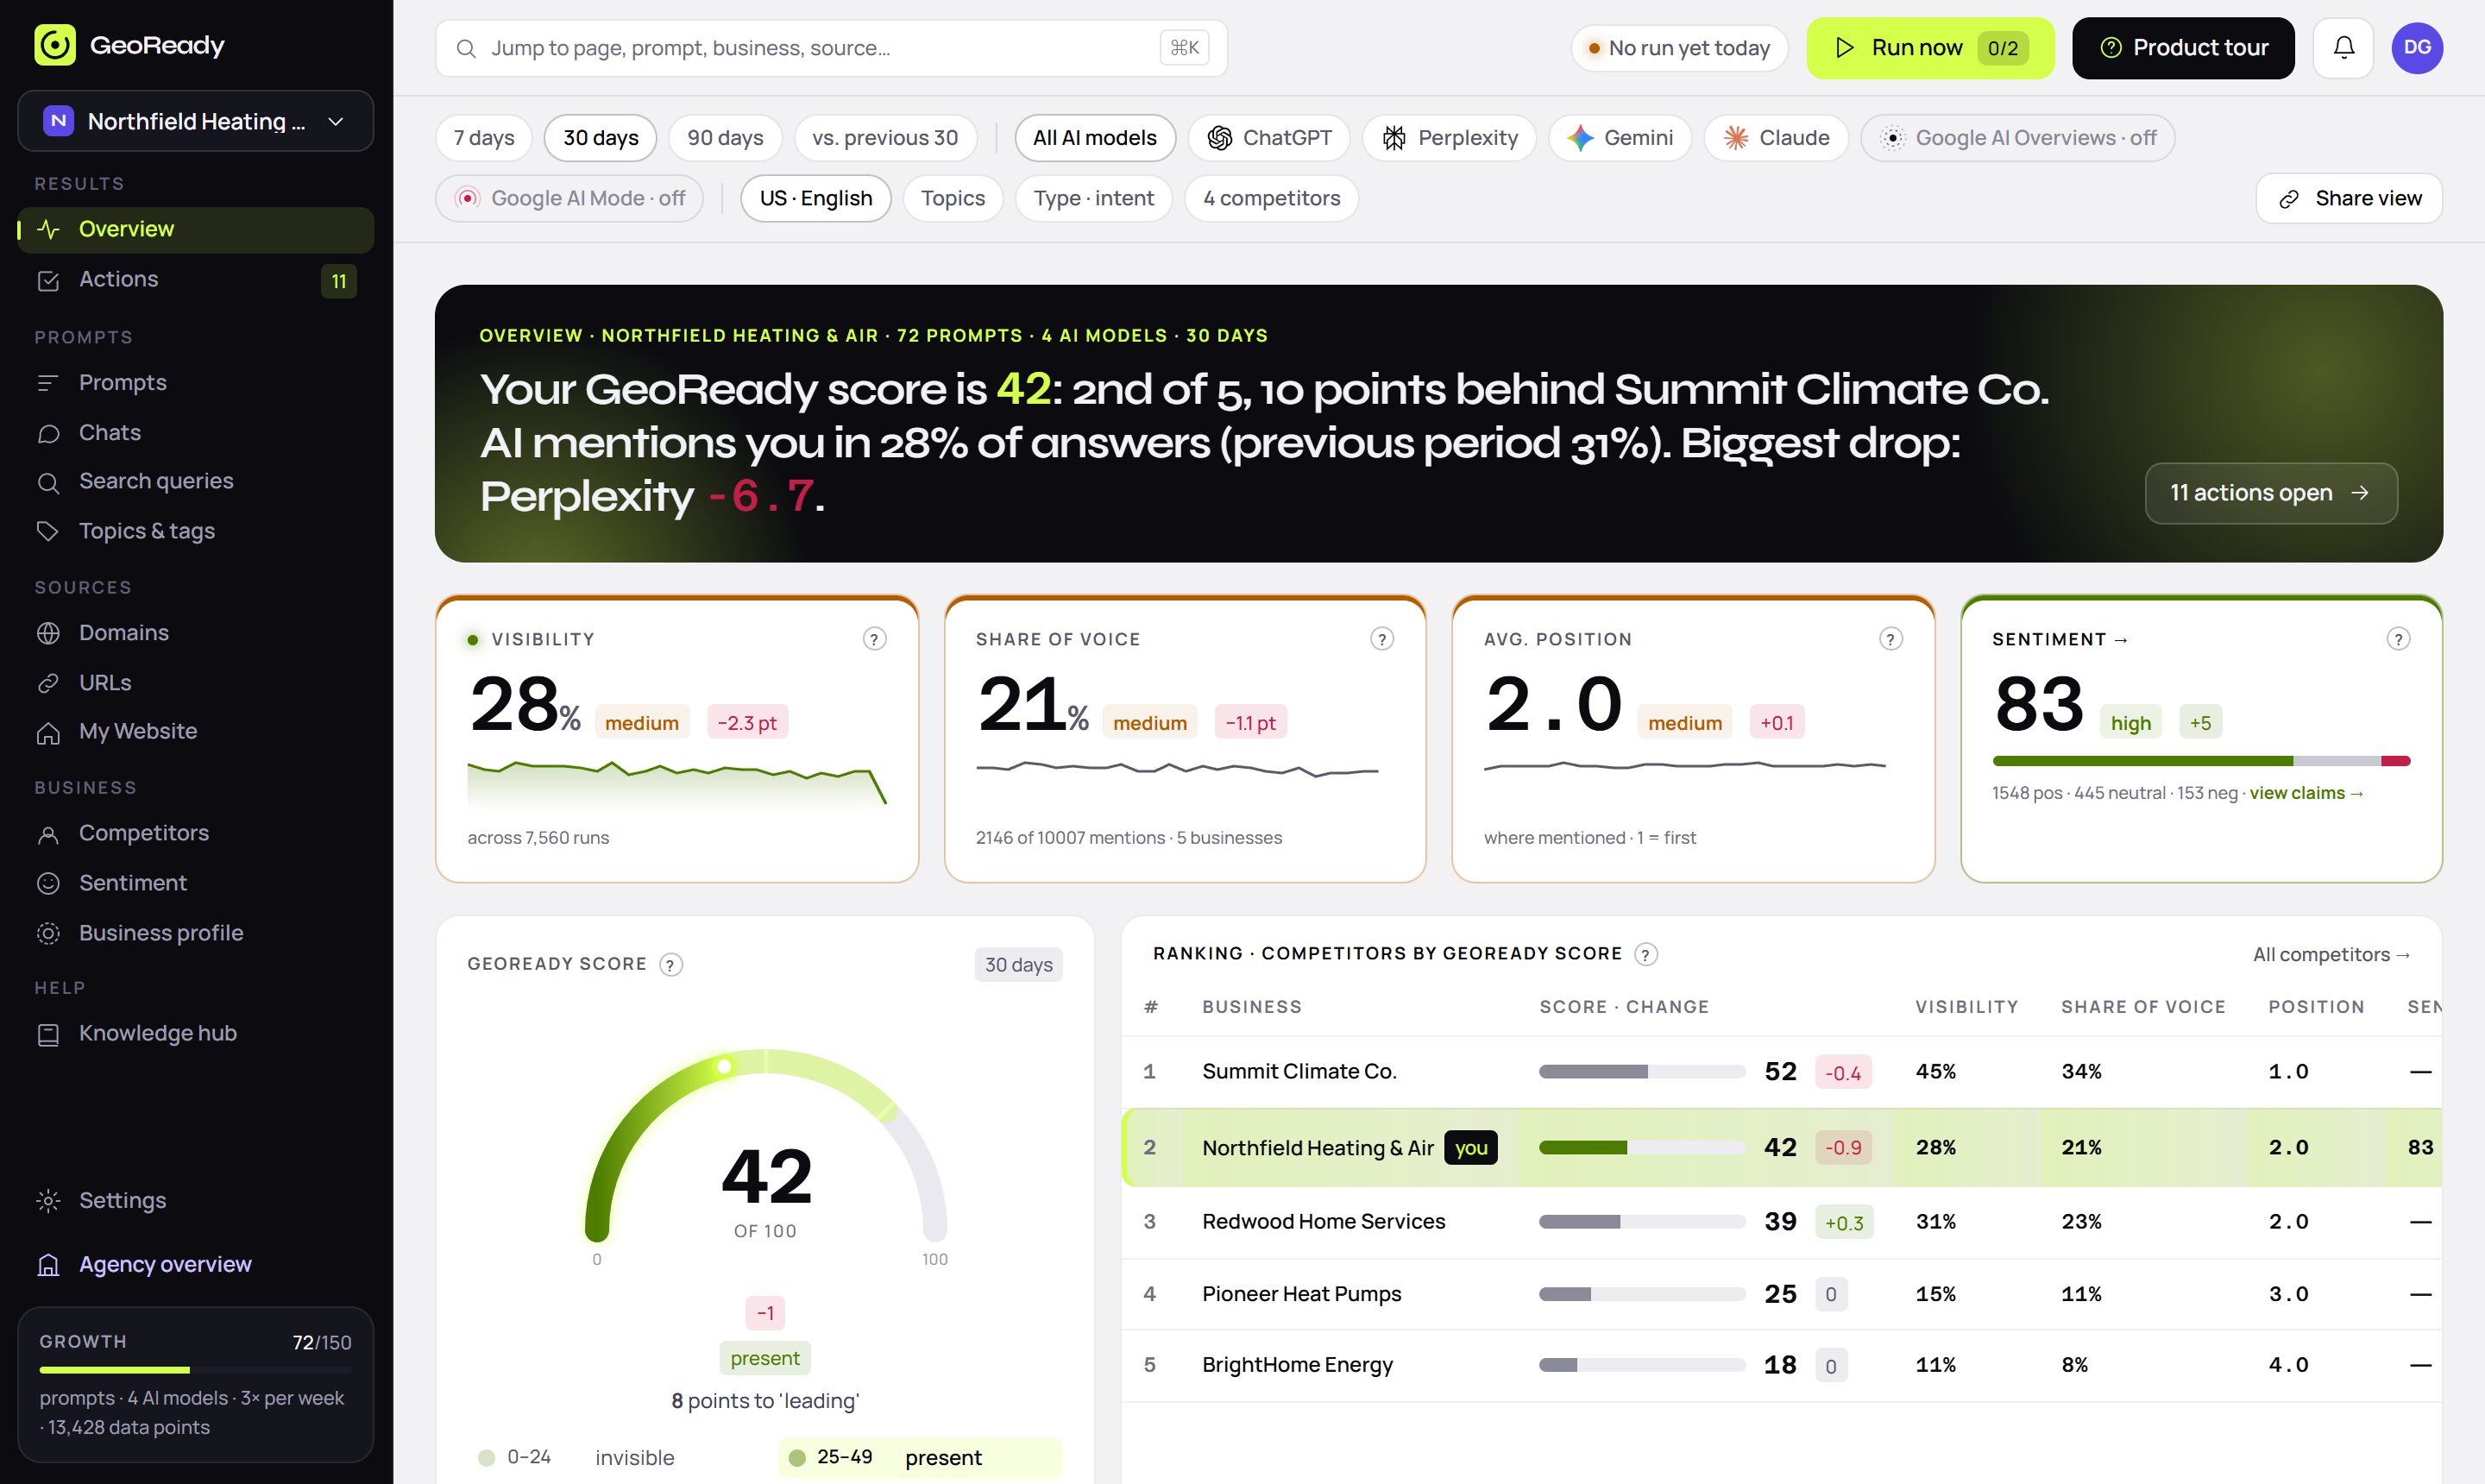Select vs. previous 30 comparison tab
Image resolution: width=2485 pixels, height=1484 pixels.
(884, 138)
